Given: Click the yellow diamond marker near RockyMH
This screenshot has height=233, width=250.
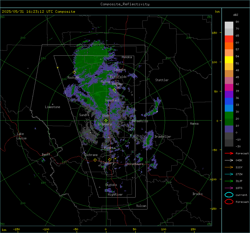Looking at the screenshot, I should [74, 72].
